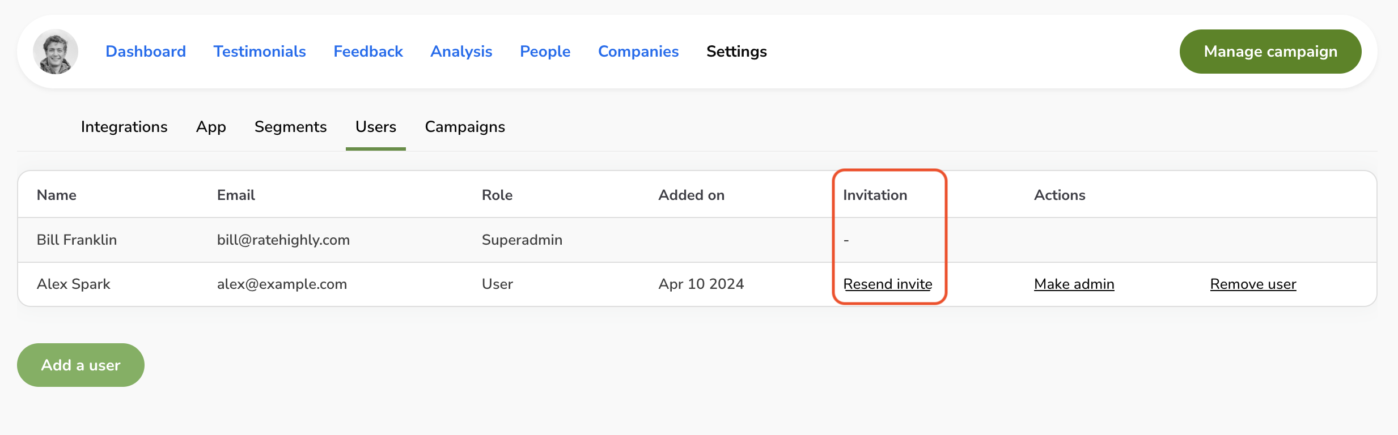This screenshot has height=435, width=1398.
Task: Switch to the Integrations tab
Action: 124,127
